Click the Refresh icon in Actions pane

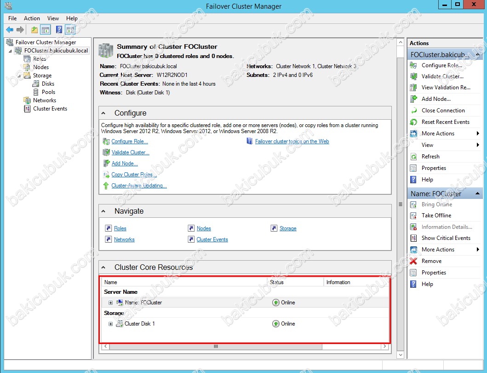coord(413,157)
